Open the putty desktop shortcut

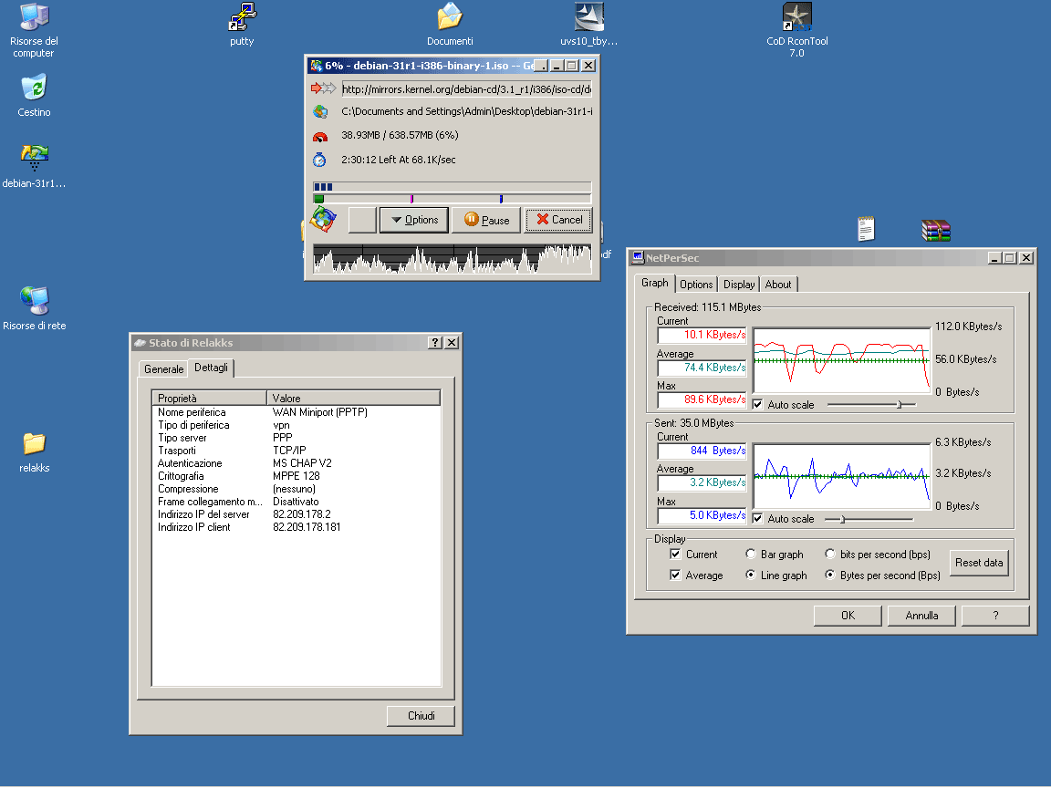[x=242, y=17]
